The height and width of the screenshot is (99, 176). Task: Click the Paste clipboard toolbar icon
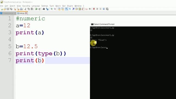[32, 9]
